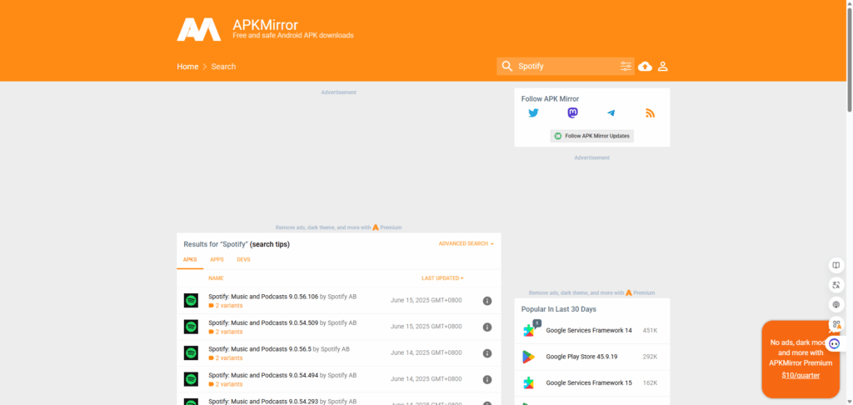Click Spotify app icon for 9.0.56.5
The width and height of the screenshot is (853, 405).
(191, 352)
